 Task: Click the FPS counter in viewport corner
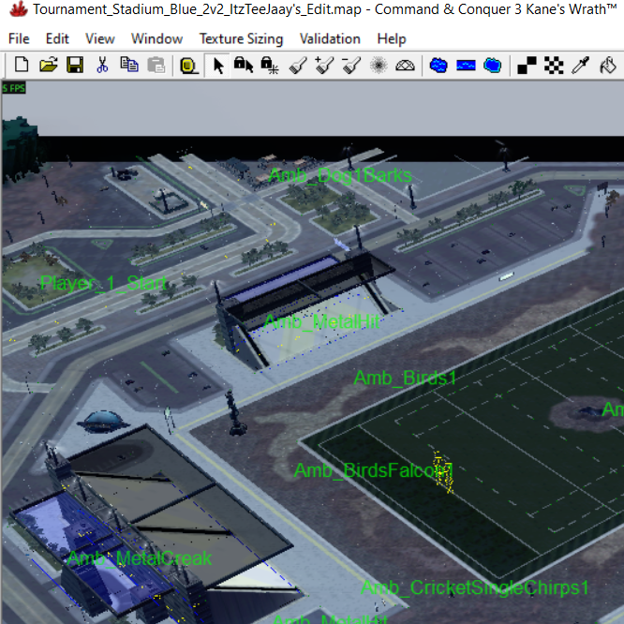(13, 88)
